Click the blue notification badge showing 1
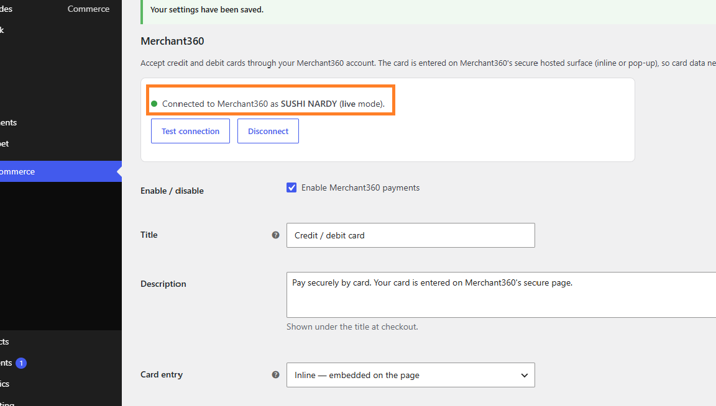Image resolution: width=716 pixels, height=406 pixels. (21, 363)
